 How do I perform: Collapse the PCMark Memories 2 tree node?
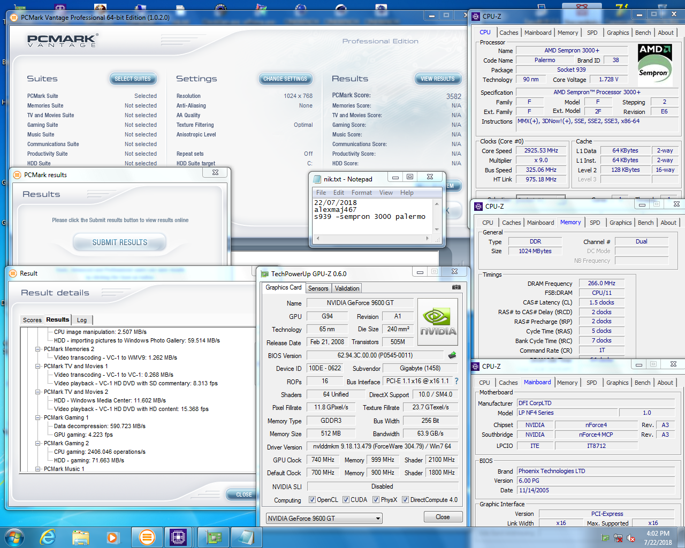tap(38, 349)
